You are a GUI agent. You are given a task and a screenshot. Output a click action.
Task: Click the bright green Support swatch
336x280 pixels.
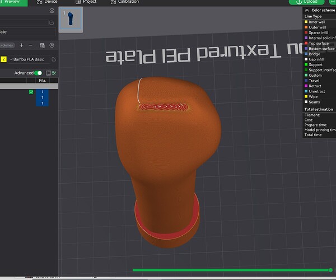pos(306,64)
